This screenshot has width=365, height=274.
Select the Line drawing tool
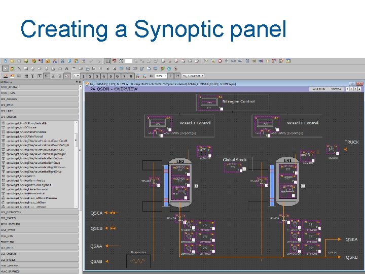[19, 68]
